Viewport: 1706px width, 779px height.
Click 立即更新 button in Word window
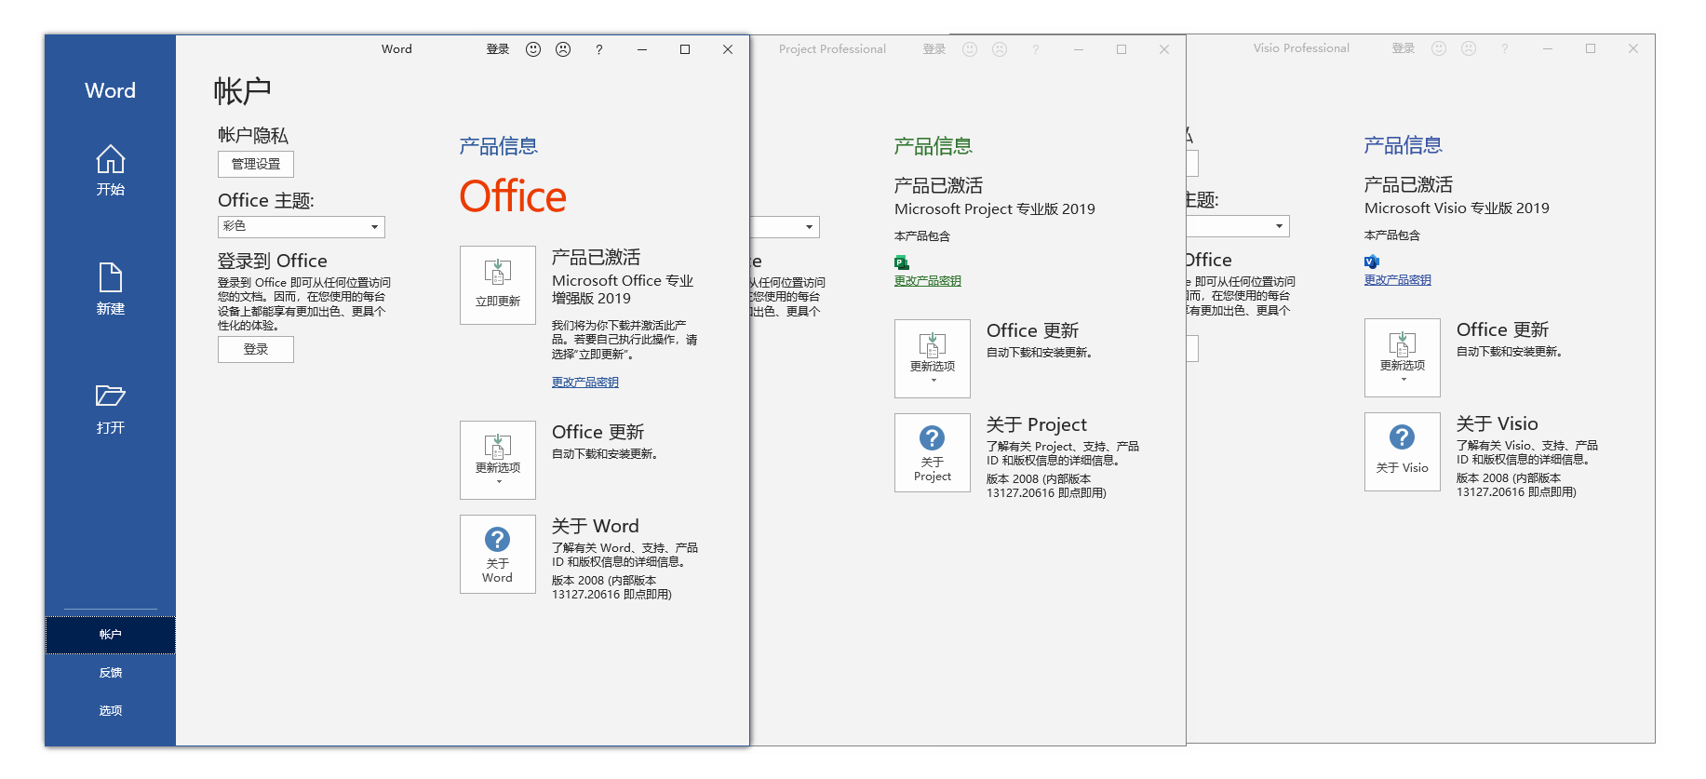pyautogui.click(x=498, y=285)
